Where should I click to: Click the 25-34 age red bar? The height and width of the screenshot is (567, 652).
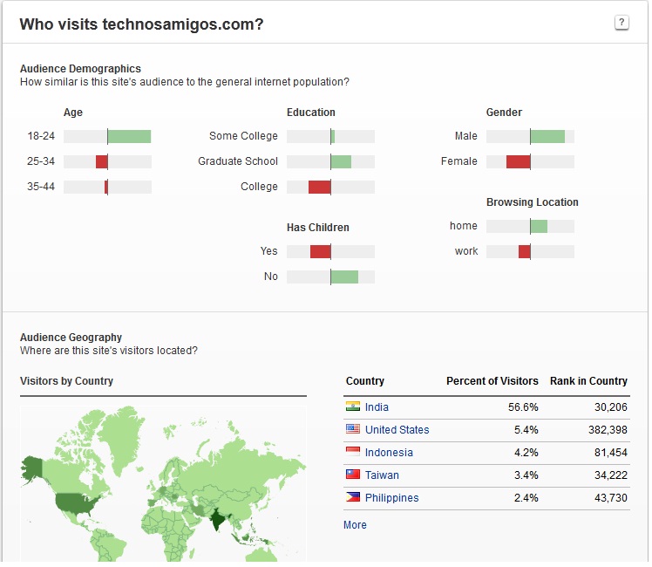pyautogui.click(x=102, y=162)
